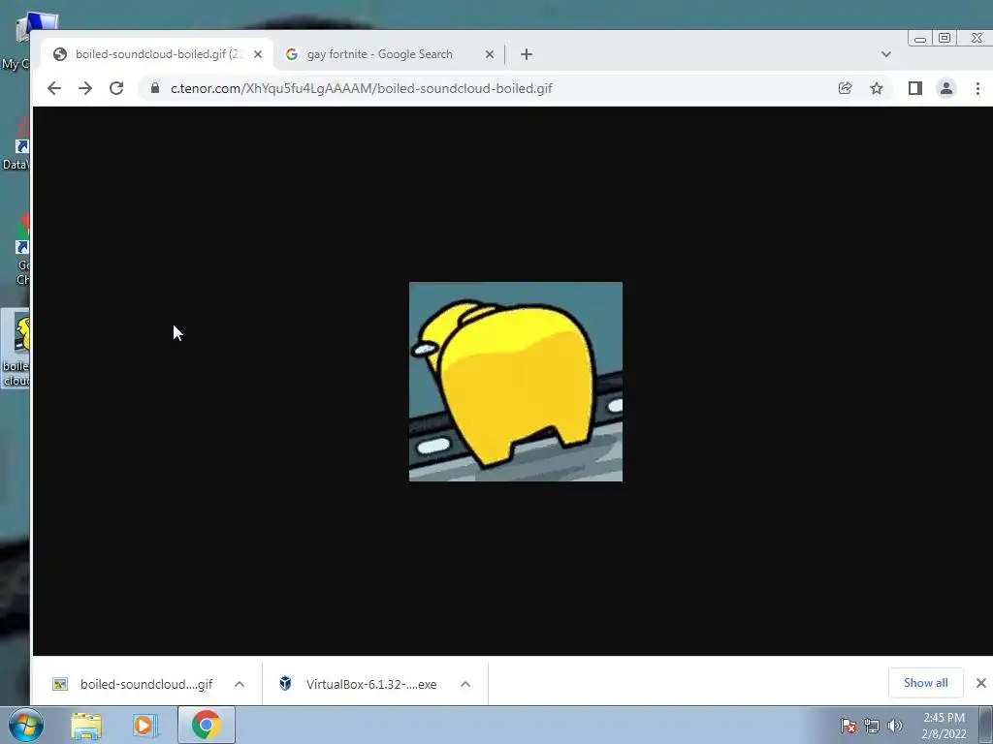Open Chrome side panel
This screenshot has width=993, height=744.
915,88
